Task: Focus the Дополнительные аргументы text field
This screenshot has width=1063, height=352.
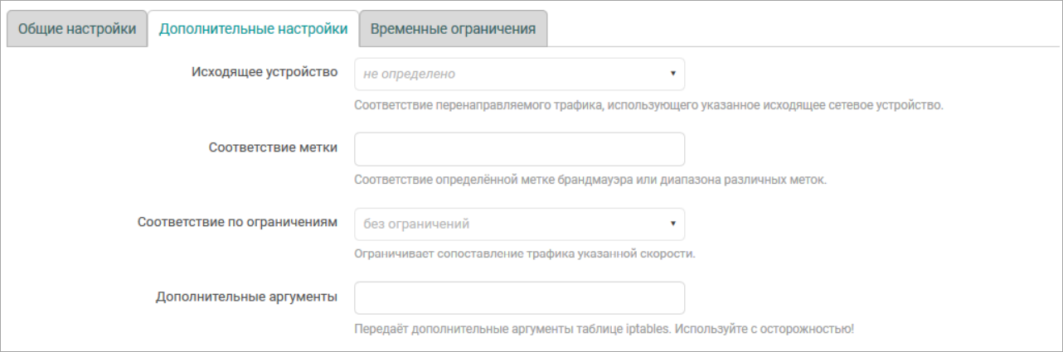Action: [519, 298]
